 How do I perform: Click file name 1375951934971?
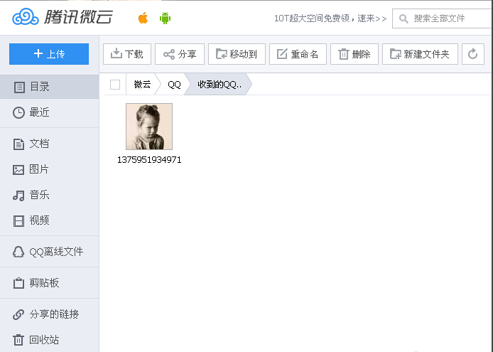(x=149, y=160)
